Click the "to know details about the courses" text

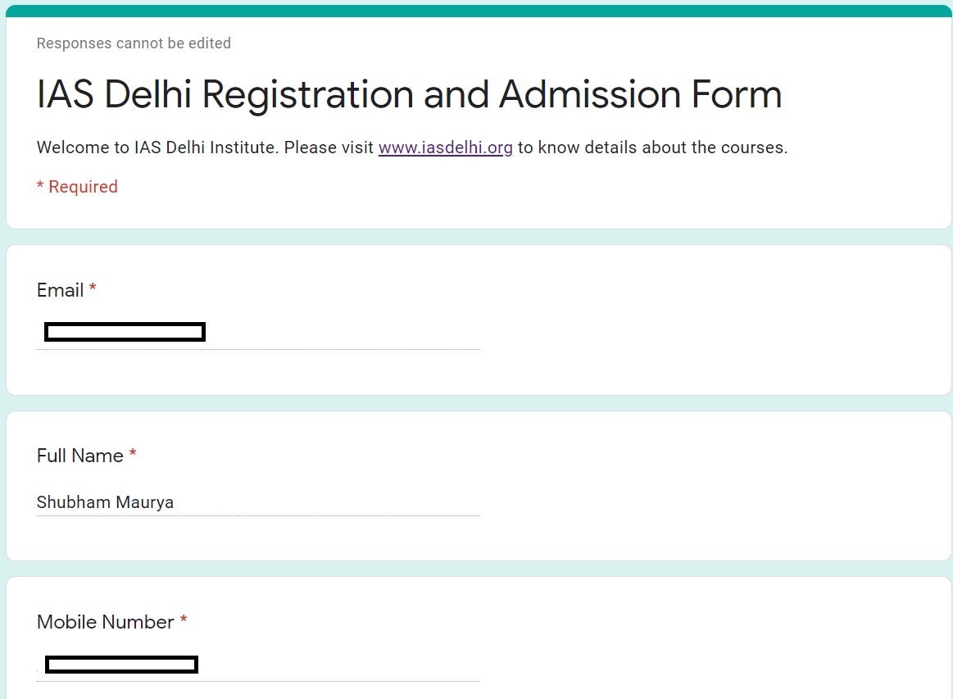(x=652, y=148)
